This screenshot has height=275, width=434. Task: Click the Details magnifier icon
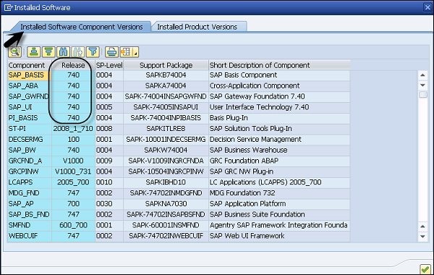click(x=15, y=52)
